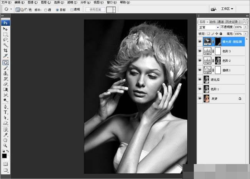The width and height of the screenshot is (250, 179).
Task: Select the Patch tool in toolbox
Action: (5, 62)
